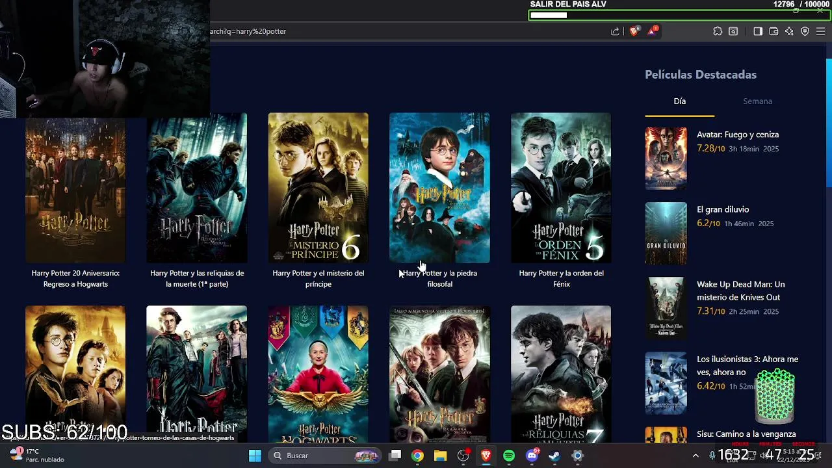Open El misterio del príncipe poster

pos(318,188)
